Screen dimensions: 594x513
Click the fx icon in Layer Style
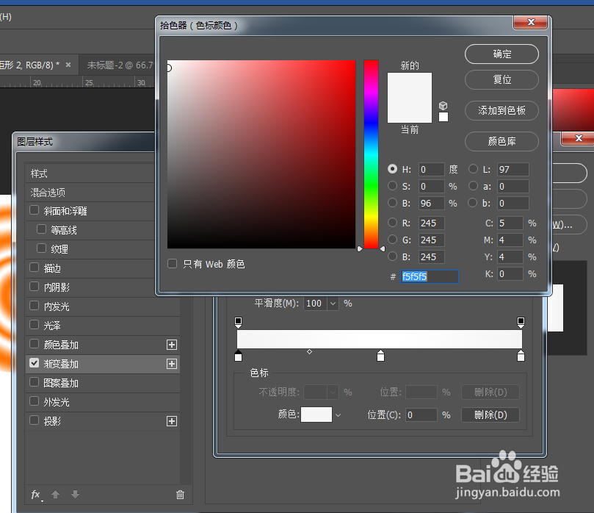[x=36, y=495]
